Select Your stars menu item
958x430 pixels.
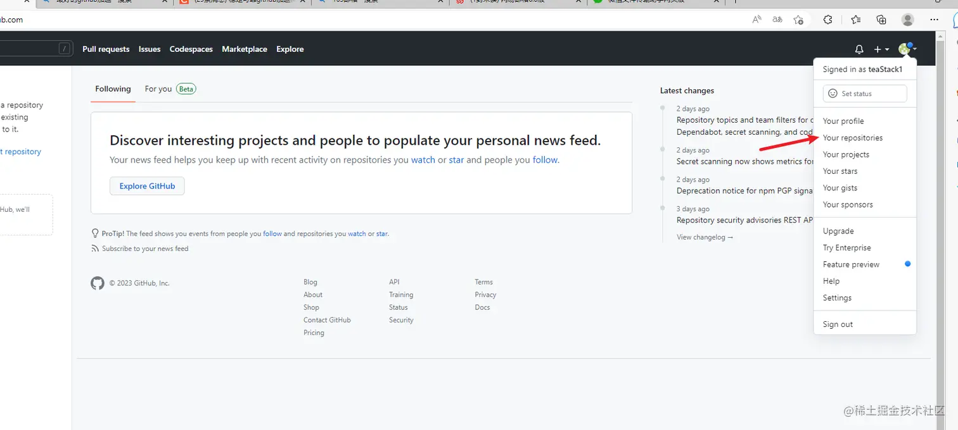865,171
